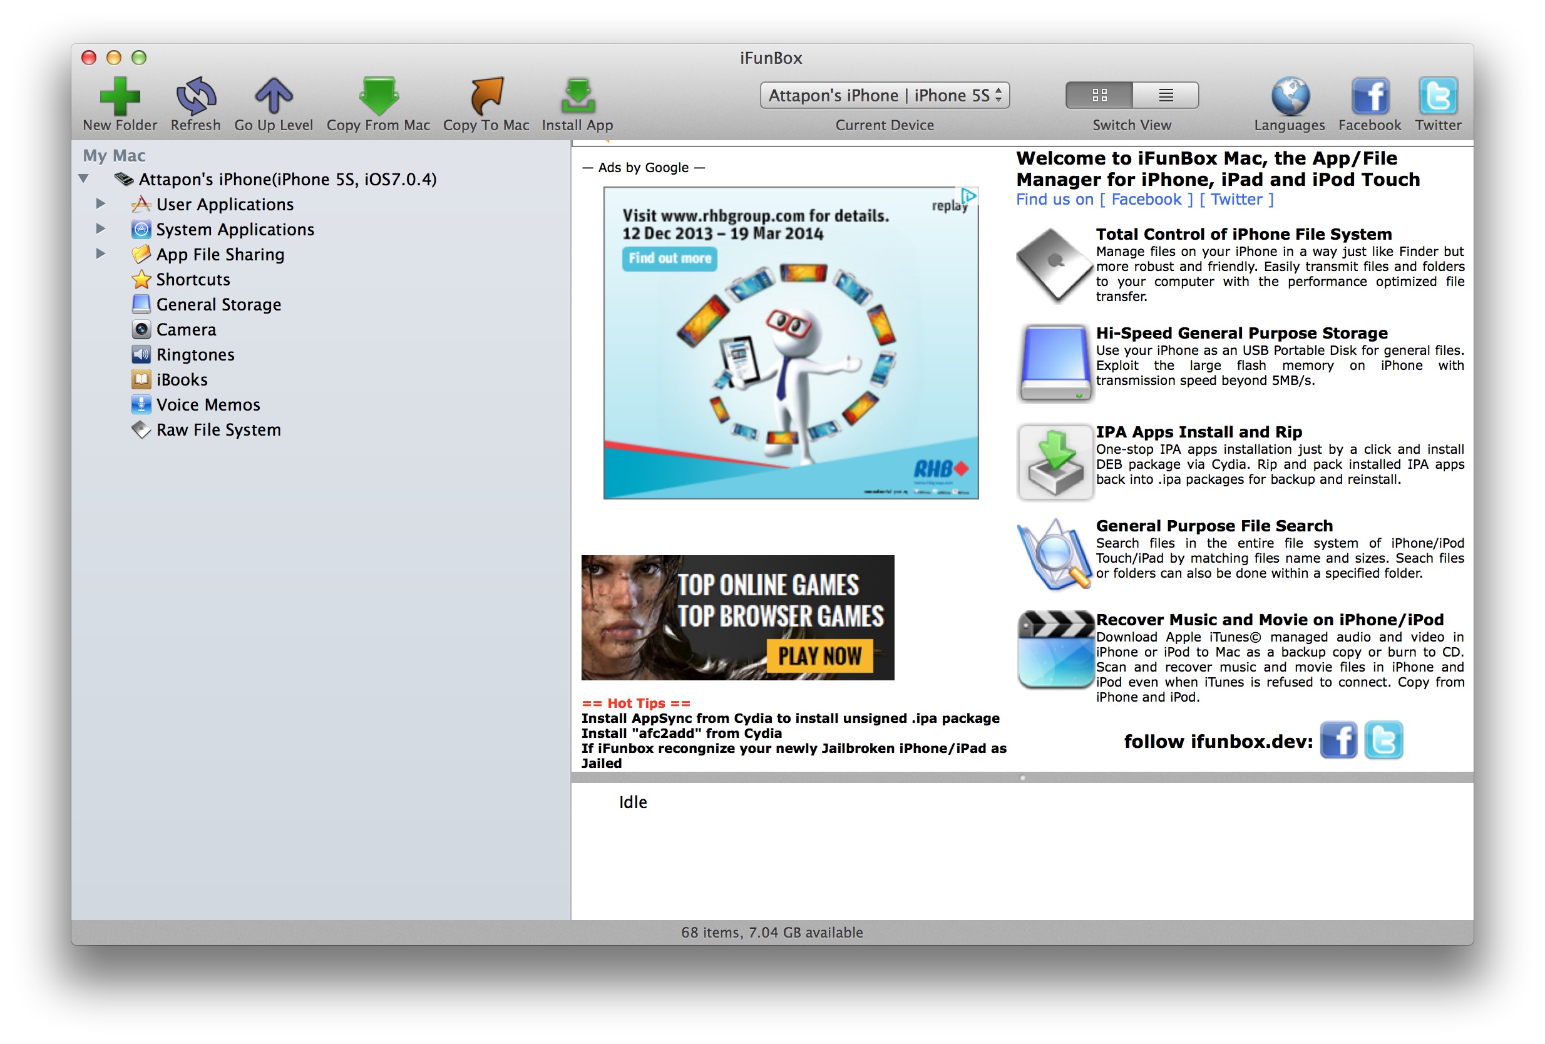
Task: Go up one level with the arrow icon
Action: pos(273,96)
